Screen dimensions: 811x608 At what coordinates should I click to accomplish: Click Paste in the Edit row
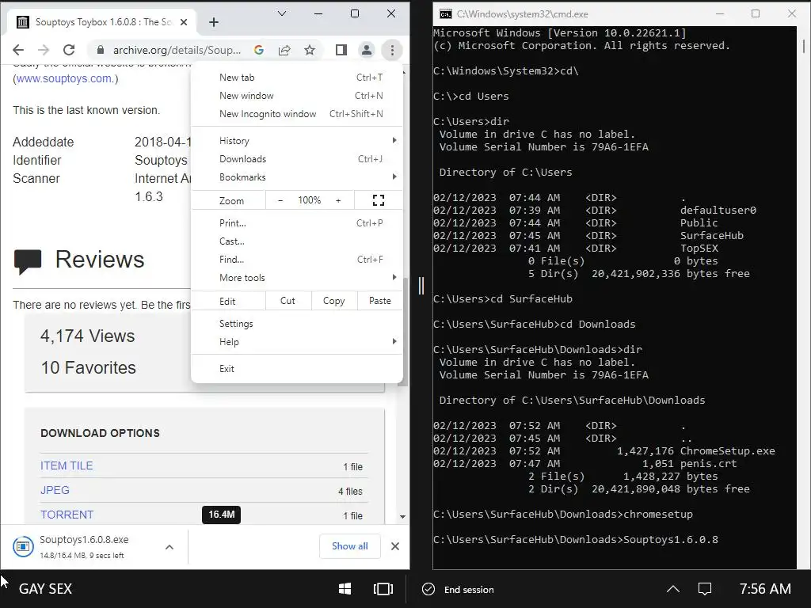coord(379,300)
